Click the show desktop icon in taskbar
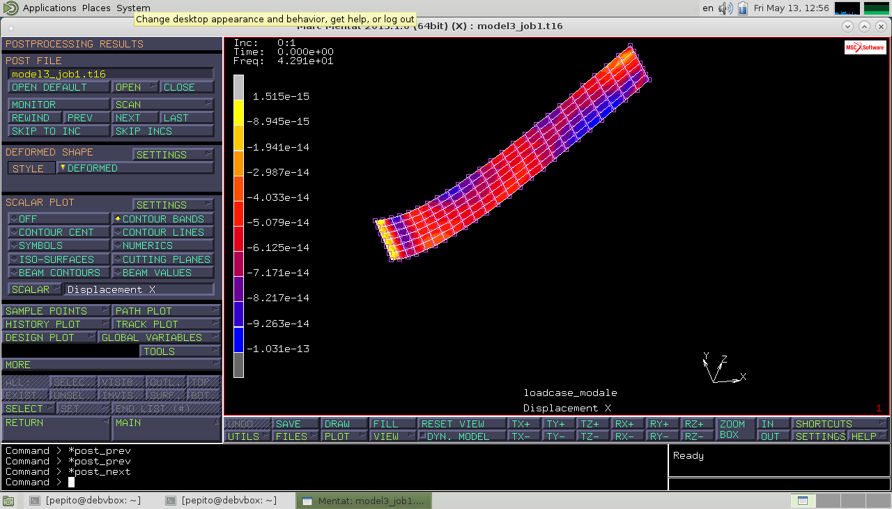 coord(8,501)
